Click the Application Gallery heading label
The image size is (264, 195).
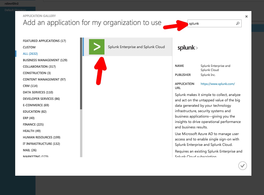pyautogui.click(x=39, y=16)
